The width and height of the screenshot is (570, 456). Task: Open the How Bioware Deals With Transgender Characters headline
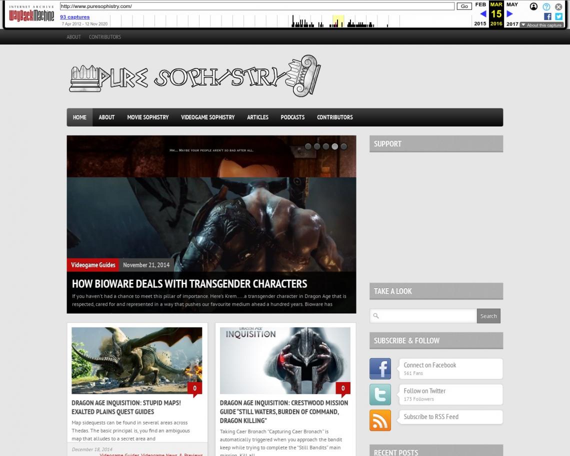pyautogui.click(x=189, y=283)
